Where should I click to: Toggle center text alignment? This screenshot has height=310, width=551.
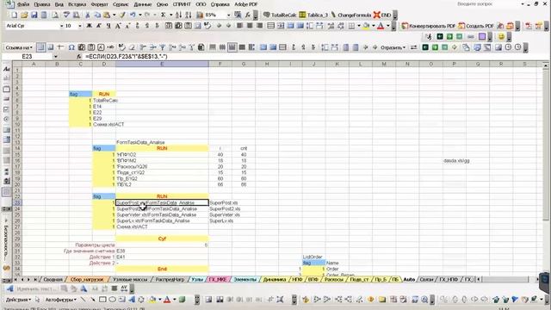click(x=250, y=26)
